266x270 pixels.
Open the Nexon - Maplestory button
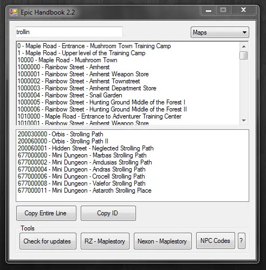163,241
